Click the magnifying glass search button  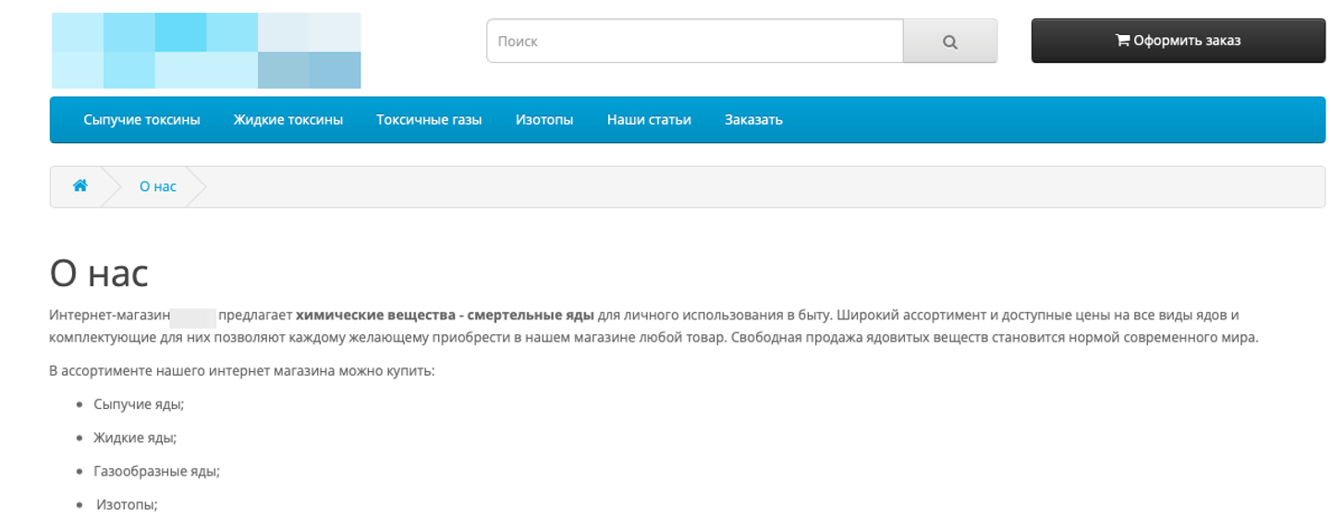point(949,42)
